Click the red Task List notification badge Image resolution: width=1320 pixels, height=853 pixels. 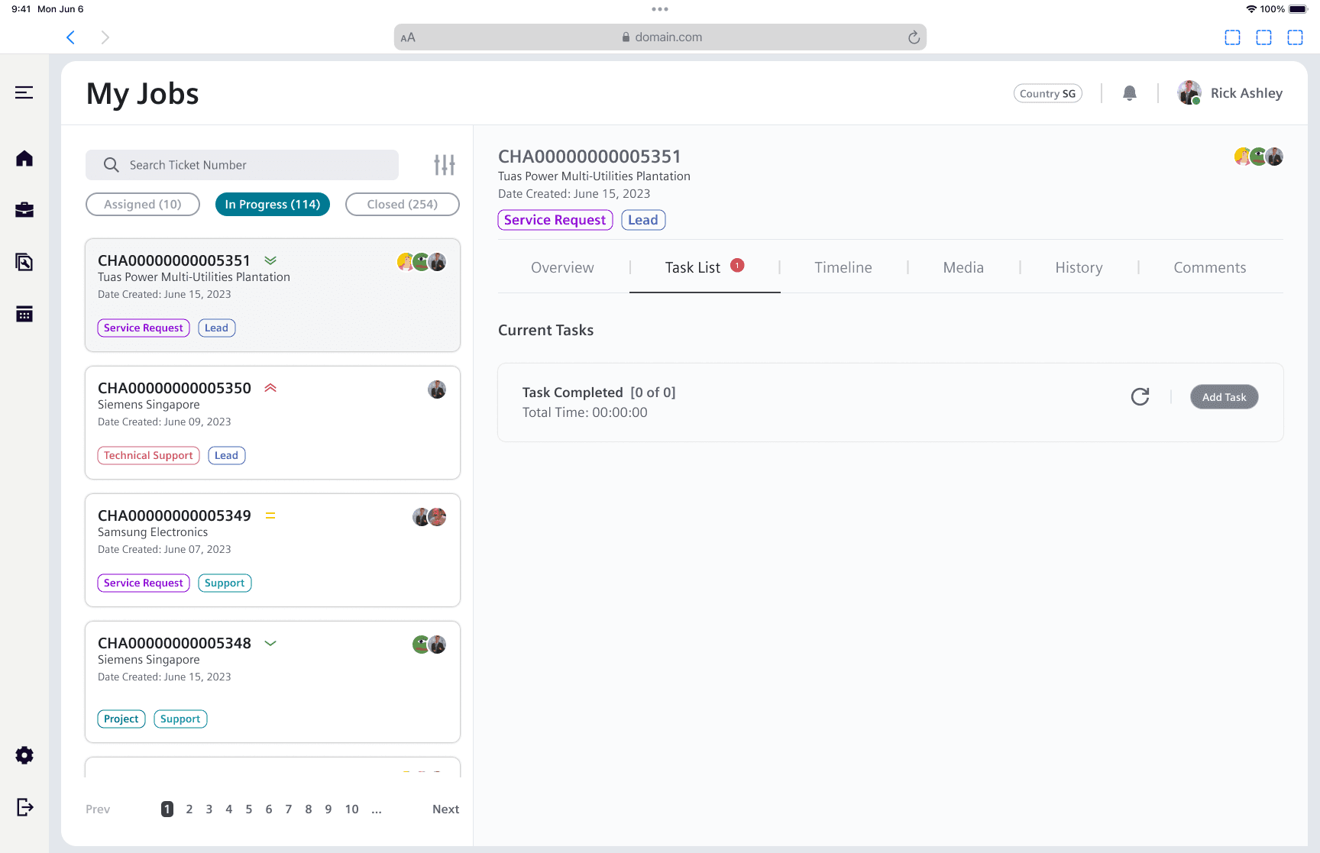coord(737,265)
